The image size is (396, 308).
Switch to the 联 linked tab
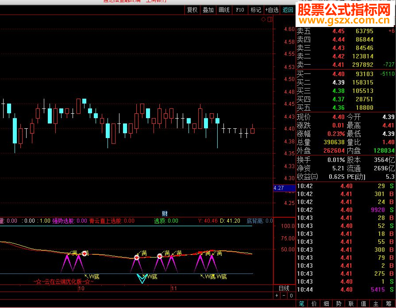pyautogui.click(x=351, y=304)
